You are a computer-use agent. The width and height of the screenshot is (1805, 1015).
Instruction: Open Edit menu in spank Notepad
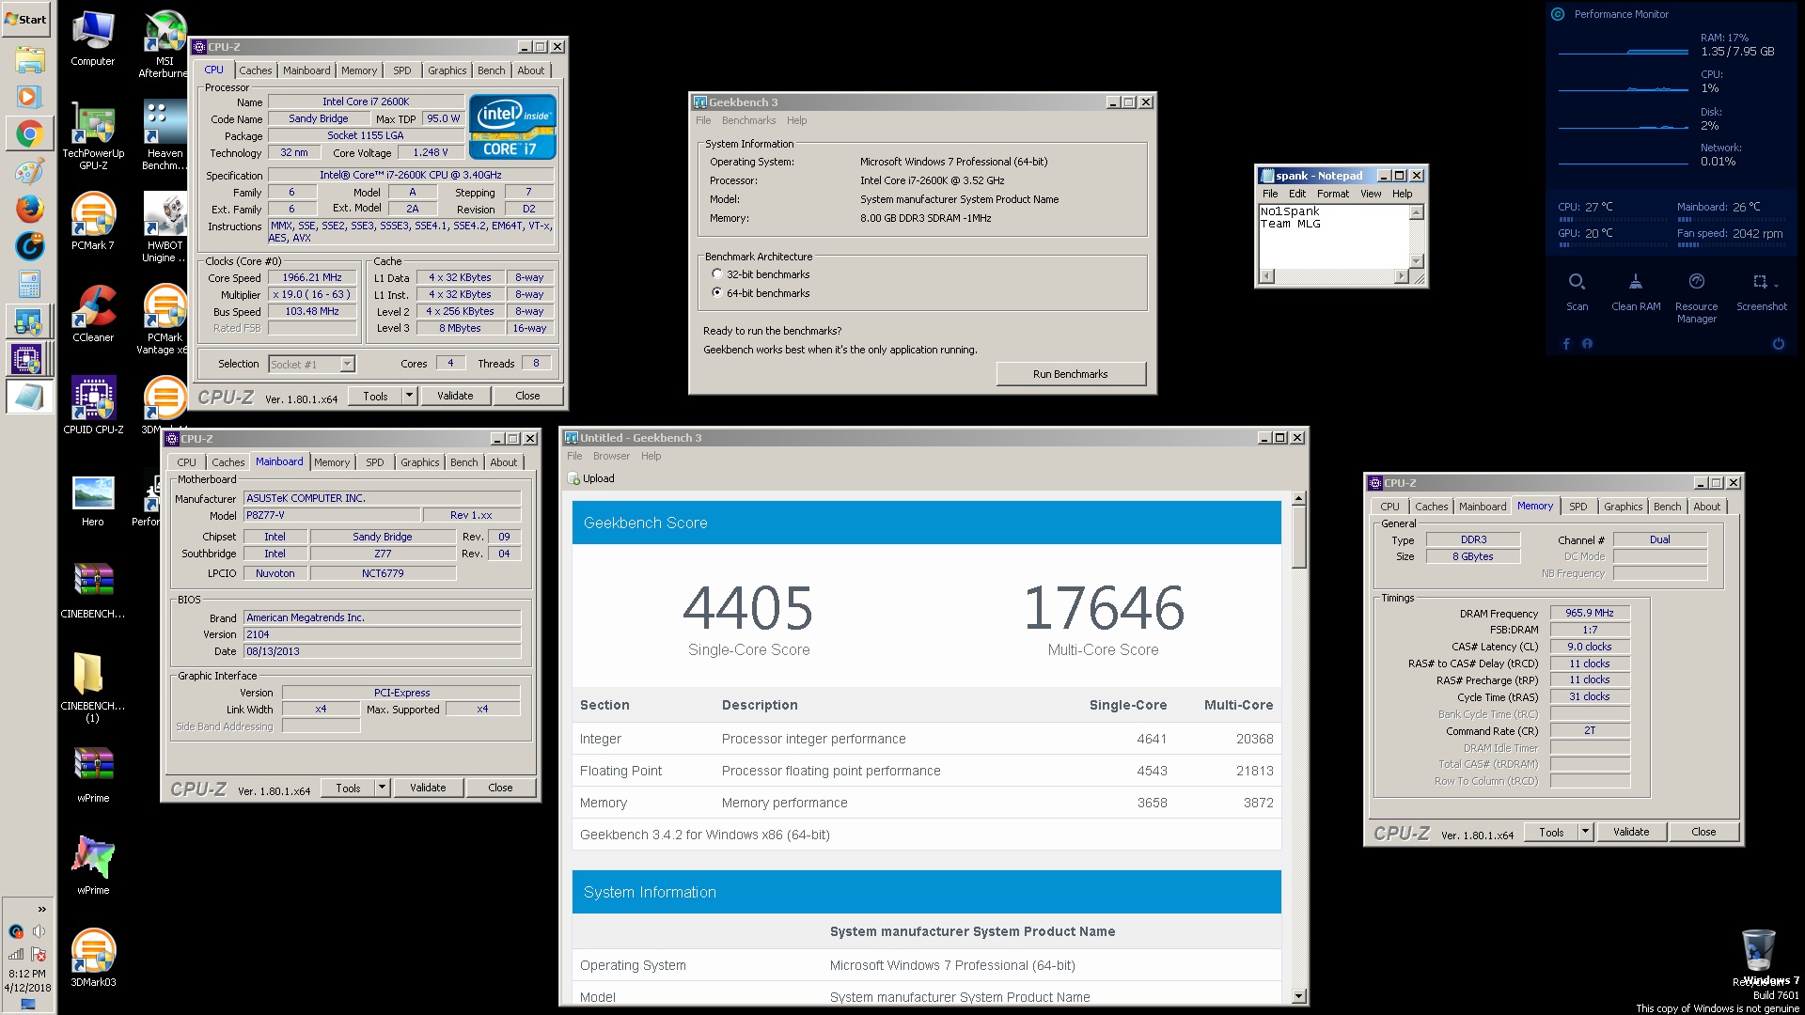[1296, 194]
